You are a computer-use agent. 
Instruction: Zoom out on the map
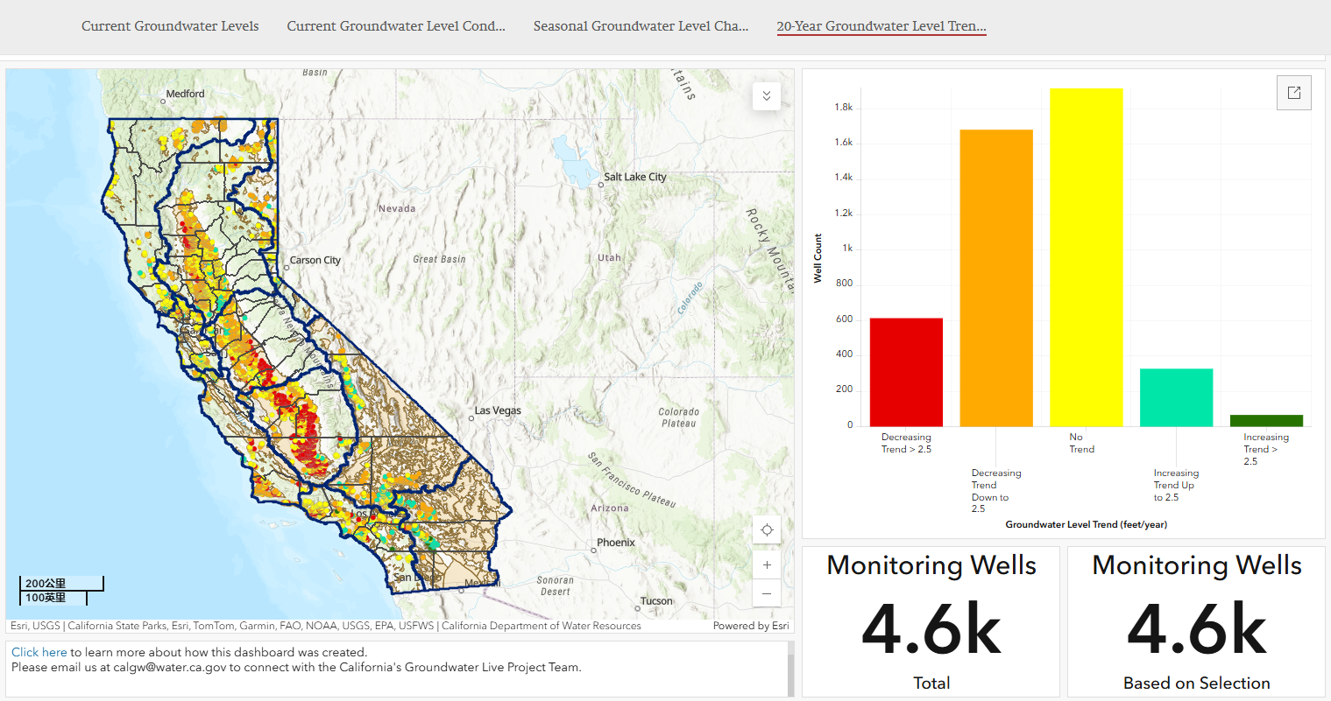pyautogui.click(x=767, y=593)
